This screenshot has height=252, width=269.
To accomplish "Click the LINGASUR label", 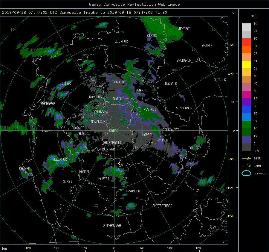I will (x=170, y=84).
